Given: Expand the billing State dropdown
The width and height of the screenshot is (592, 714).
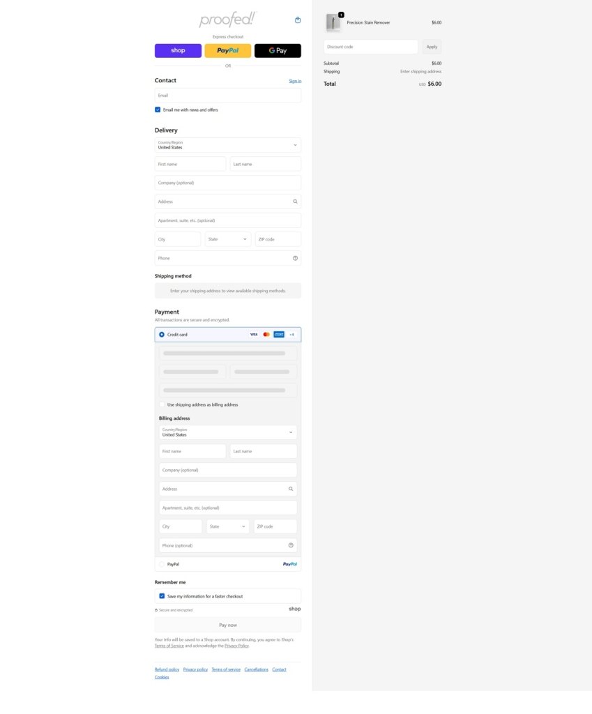Looking at the screenshot, I should click(227, 526).
